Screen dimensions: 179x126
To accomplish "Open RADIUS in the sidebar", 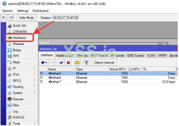I will tap(22, 117).
